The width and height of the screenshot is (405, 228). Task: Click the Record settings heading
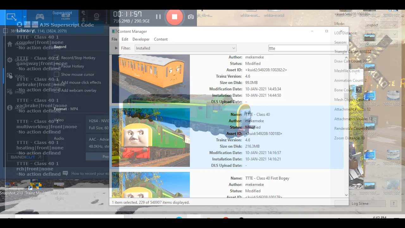[x=60, y=47]
